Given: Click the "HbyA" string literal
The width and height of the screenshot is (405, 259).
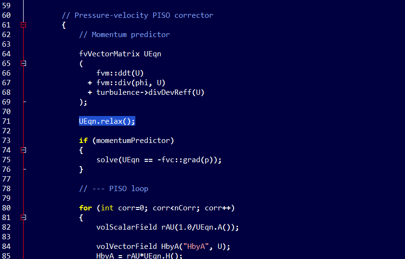Looking at the screenshot, I should click(196, 246).
